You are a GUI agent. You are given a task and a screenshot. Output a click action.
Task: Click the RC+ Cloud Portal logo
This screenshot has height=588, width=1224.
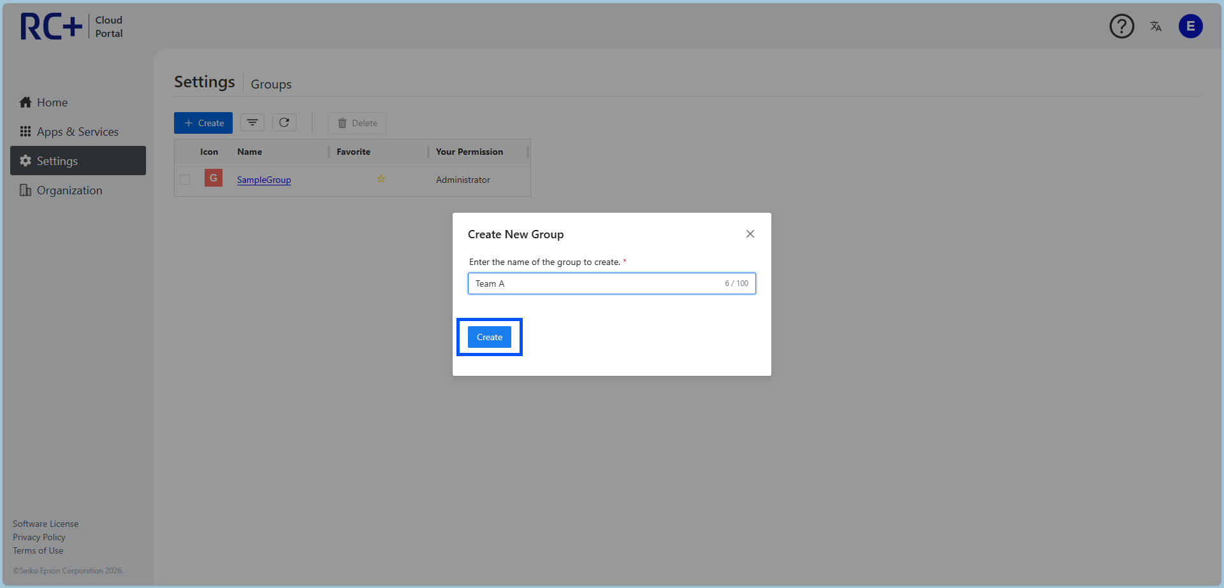click(71, 27)
